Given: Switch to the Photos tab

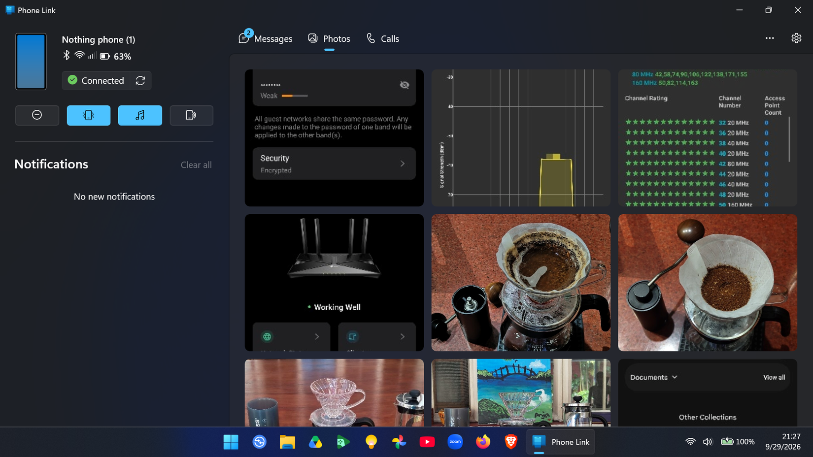Looking at the screenshot, I should point(329,38).
